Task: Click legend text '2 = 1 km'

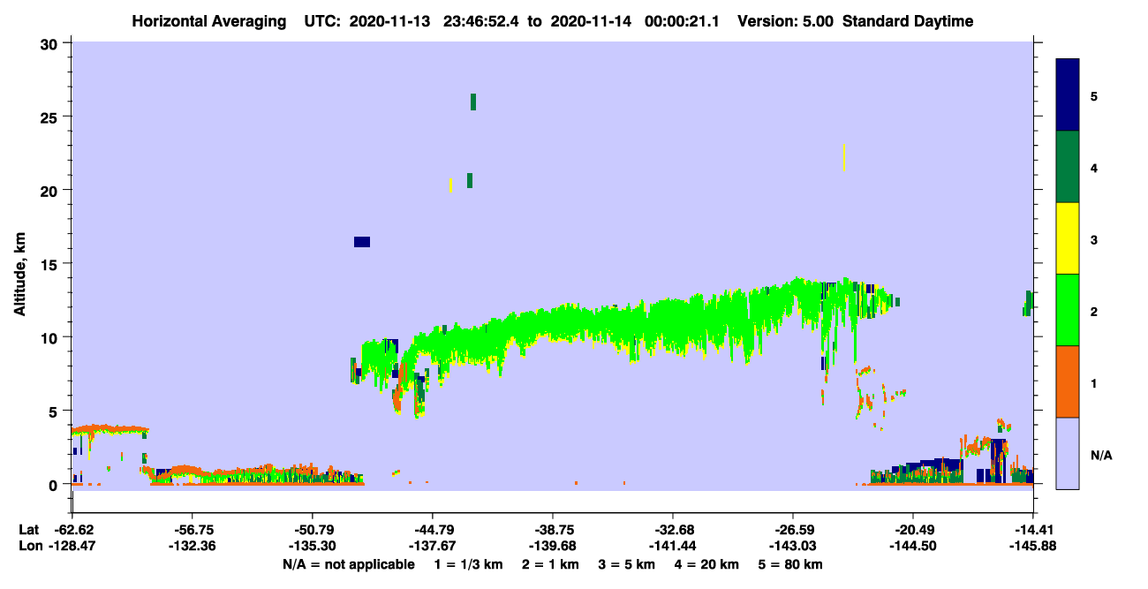Action: [x=550, y=564]
